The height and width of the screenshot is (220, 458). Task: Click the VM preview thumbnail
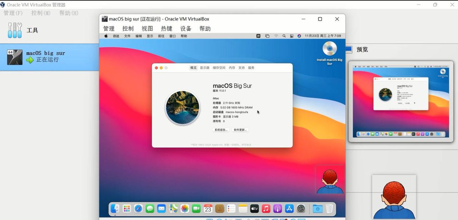pyautogui.click(x=401, y=102)
